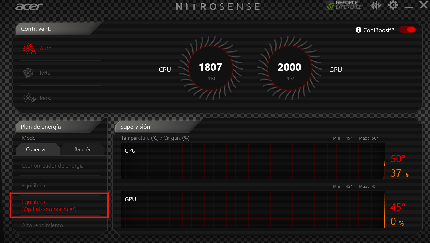
Task: Click the Supervisión panel header
Action: [135, 127]
